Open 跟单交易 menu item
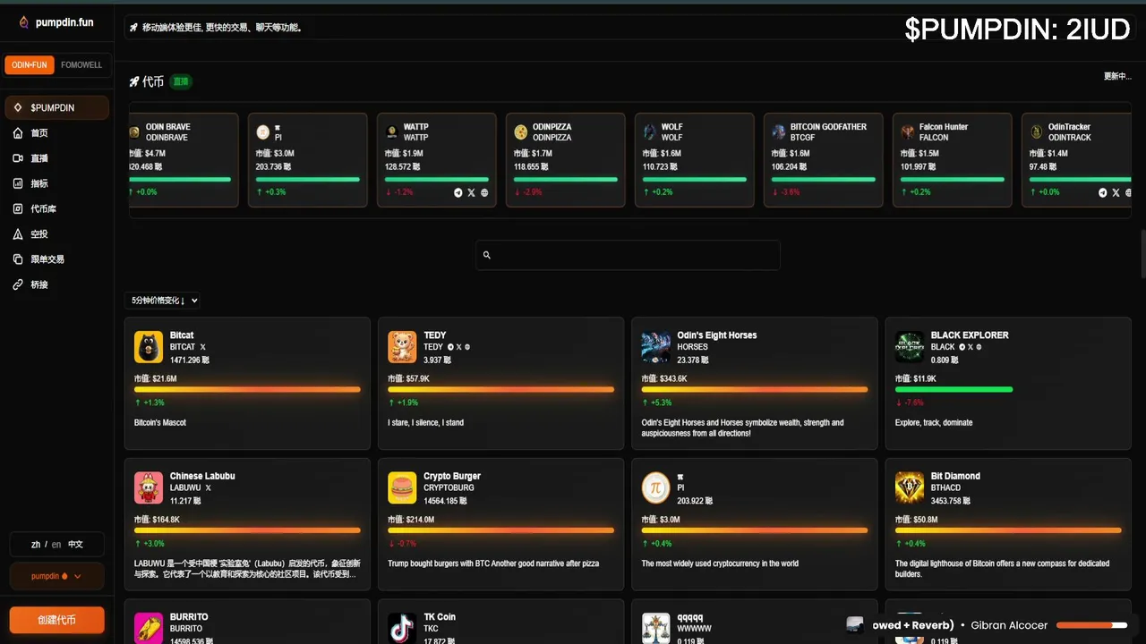This screenshot has height=644, width=1146. 57,258
